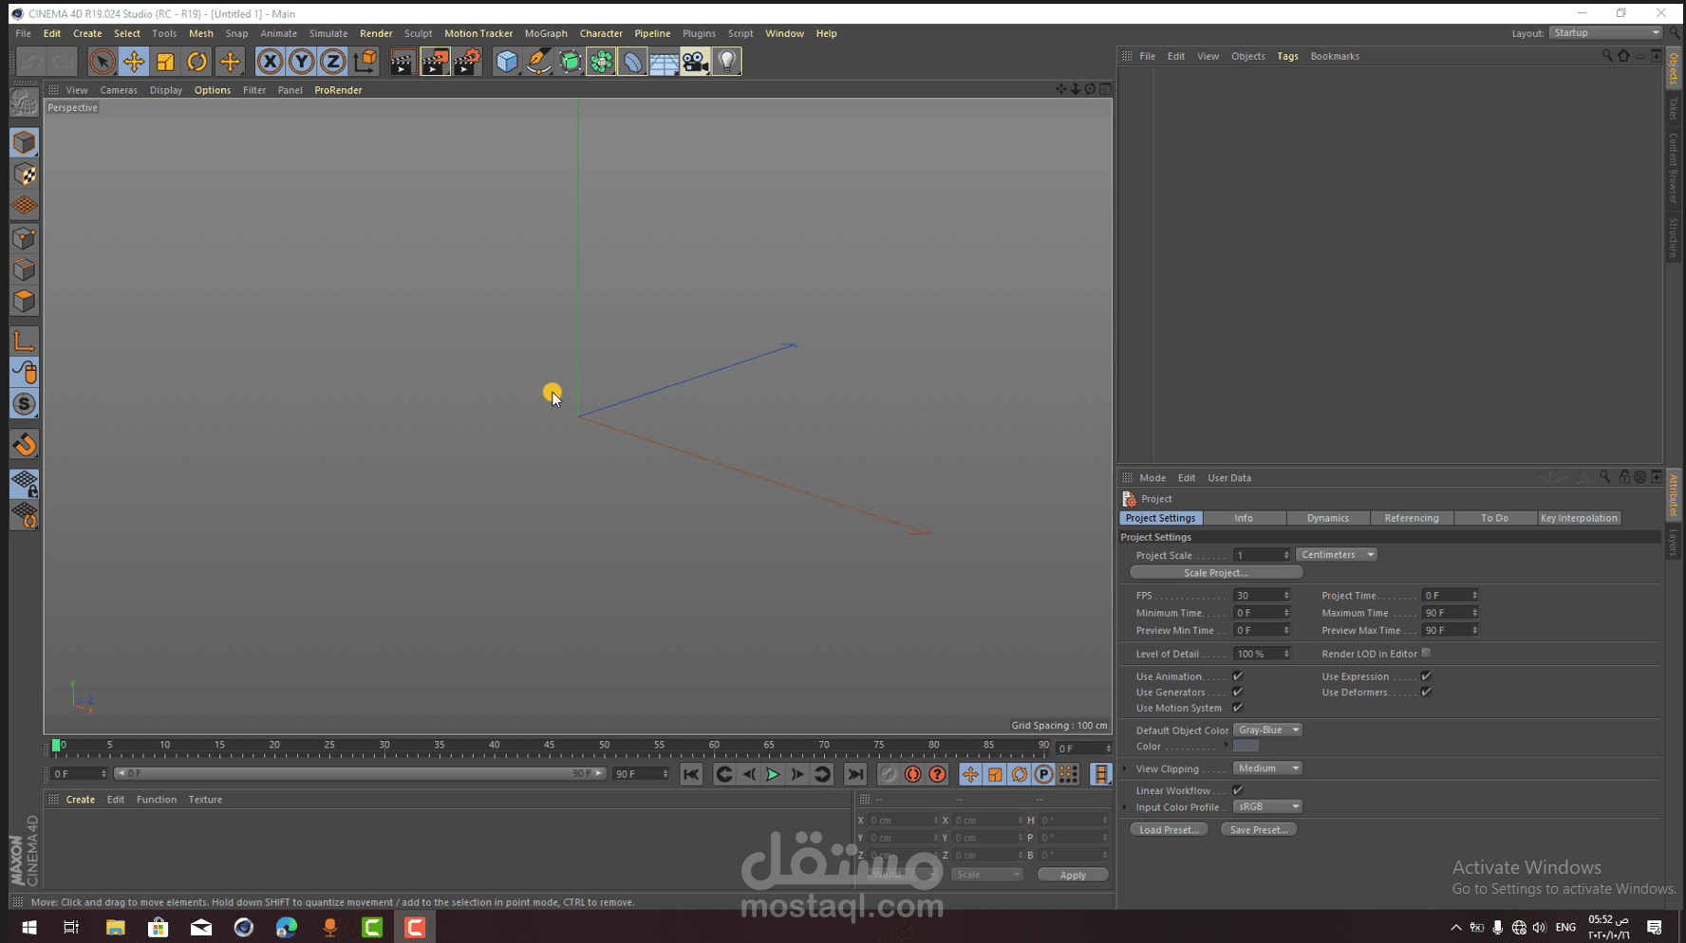This screenshot has height=943, width=1686.
Task: Open Default Object Color dropdown
Action: 1267,730
